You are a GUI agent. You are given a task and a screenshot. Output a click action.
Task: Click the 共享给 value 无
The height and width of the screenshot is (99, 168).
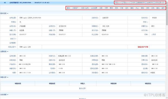20,22
